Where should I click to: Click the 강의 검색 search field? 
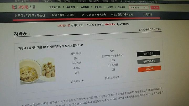coord(137,7)
